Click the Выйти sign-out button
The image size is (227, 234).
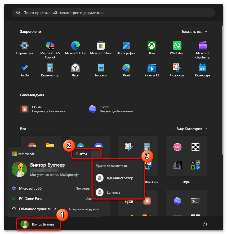(x=82, y=154)
